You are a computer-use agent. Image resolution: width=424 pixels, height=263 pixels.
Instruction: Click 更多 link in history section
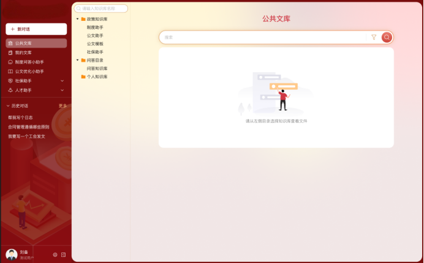click(62, 106)
